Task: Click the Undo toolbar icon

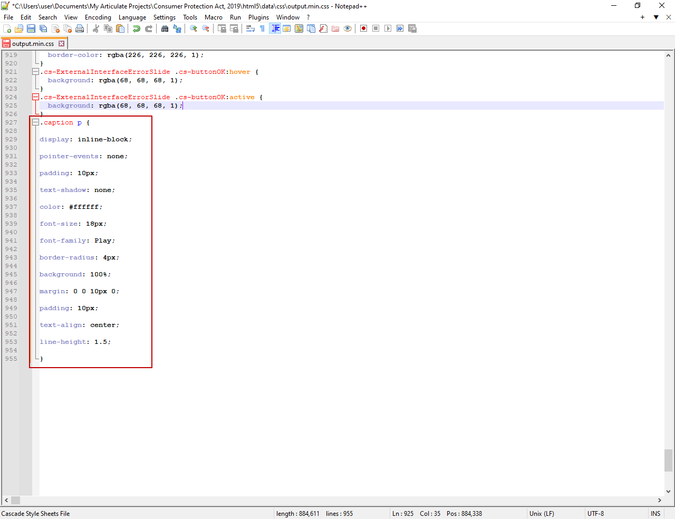Action: (137, 28)
